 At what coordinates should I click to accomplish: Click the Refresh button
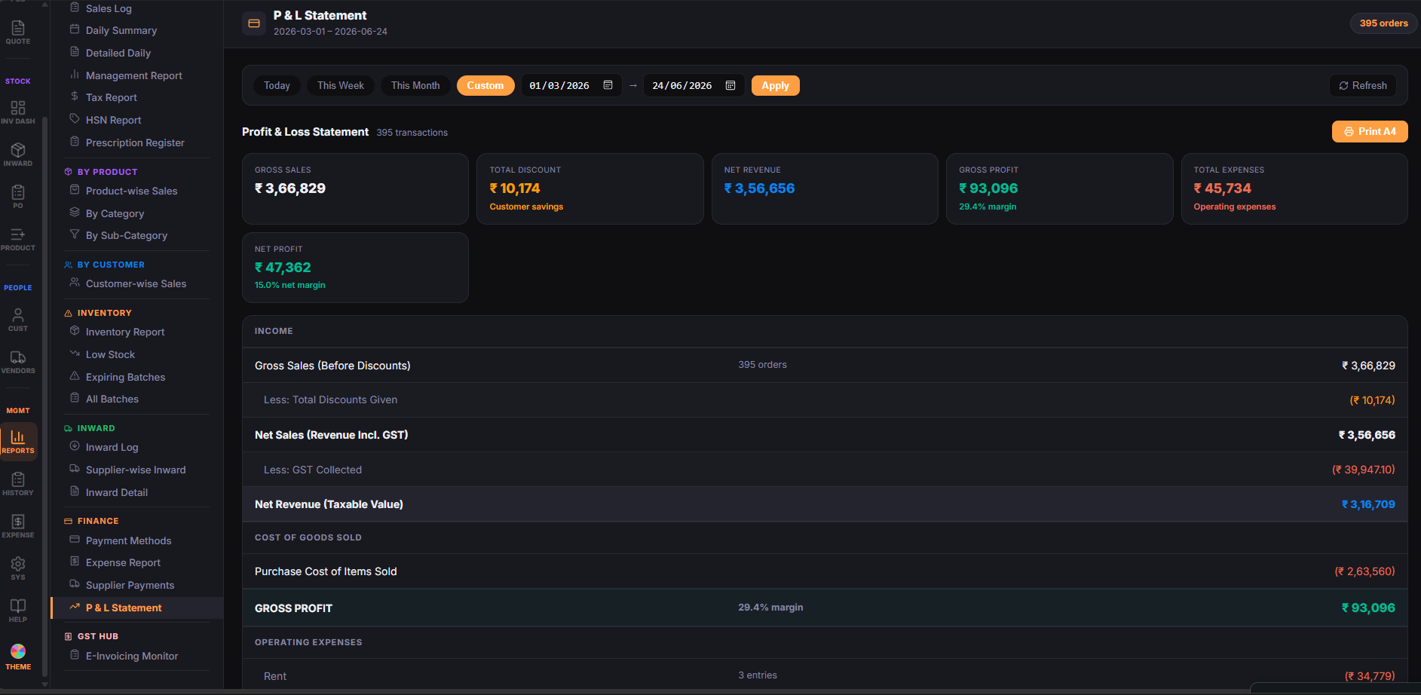[1363, 85]
